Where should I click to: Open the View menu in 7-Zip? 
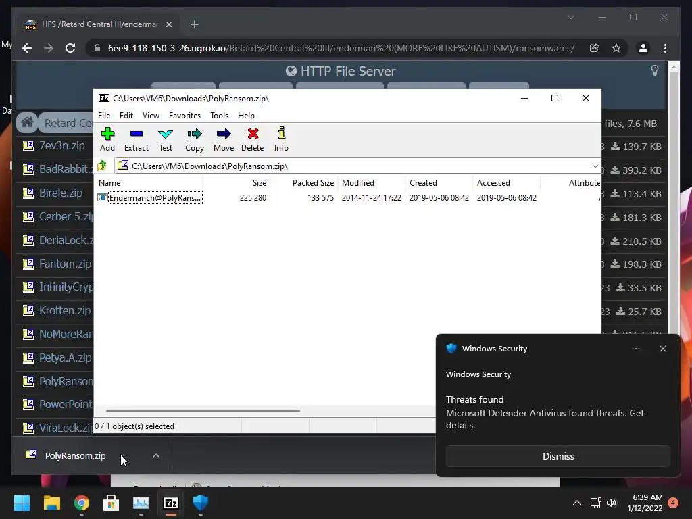click(151, 115)
